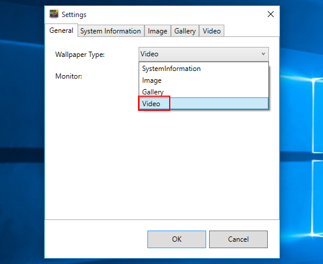This screenshot has height=264, width=323.
Task: Click the Settings app icon in title bar
Action: (54, 14)
